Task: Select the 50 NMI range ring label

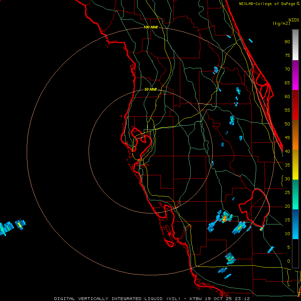Action: [x=150, y=89]
